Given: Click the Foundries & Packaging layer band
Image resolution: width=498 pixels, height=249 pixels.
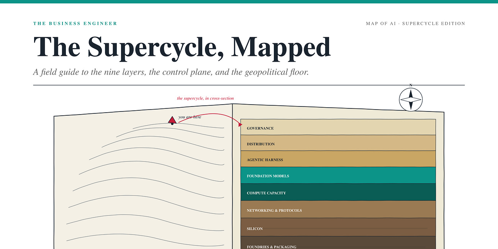Looking at the screenshot, I should pyautogui.click(x=338, y=243).
